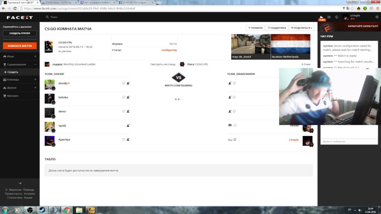Viewport: 381px width, 214px height.
Task: Click the bookmark star in address bar
Action: (x=353, y=8)
